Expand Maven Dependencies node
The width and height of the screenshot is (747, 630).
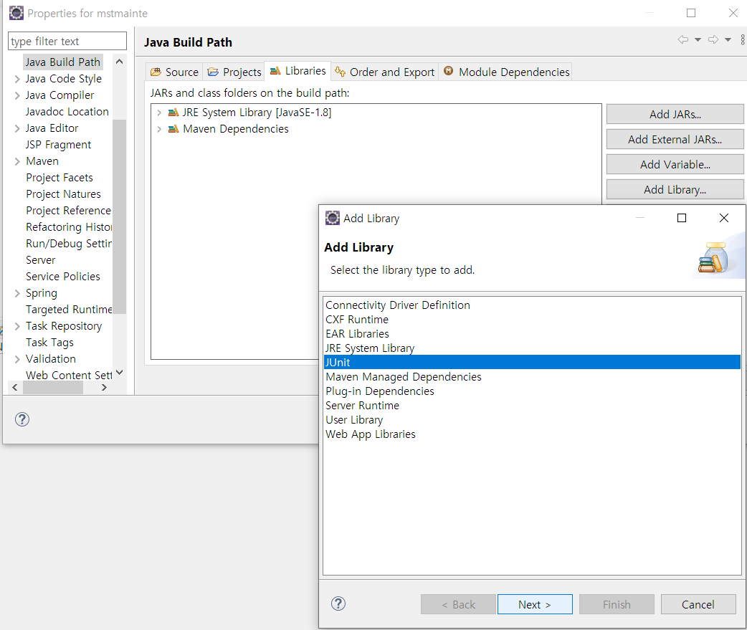159,130
